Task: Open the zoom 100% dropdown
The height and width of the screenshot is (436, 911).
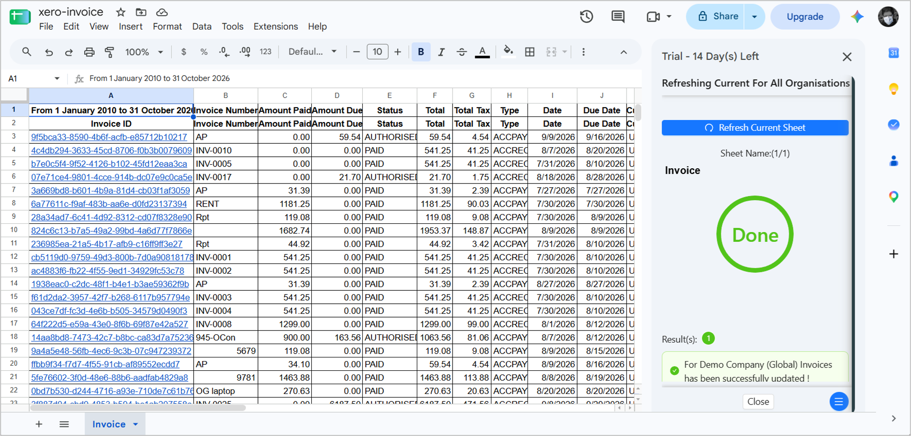Action: [x=144, y=52]
